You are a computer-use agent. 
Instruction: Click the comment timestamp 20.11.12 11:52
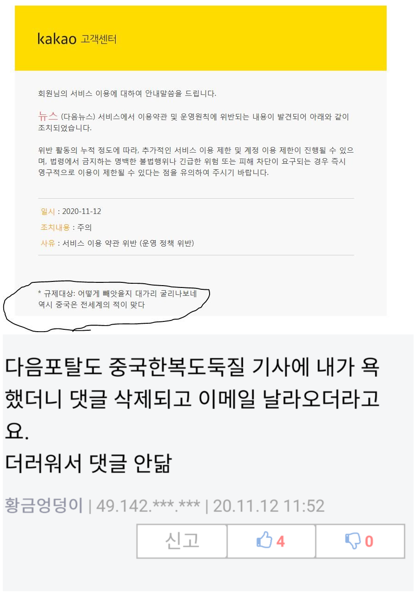[x=269, y=506]
